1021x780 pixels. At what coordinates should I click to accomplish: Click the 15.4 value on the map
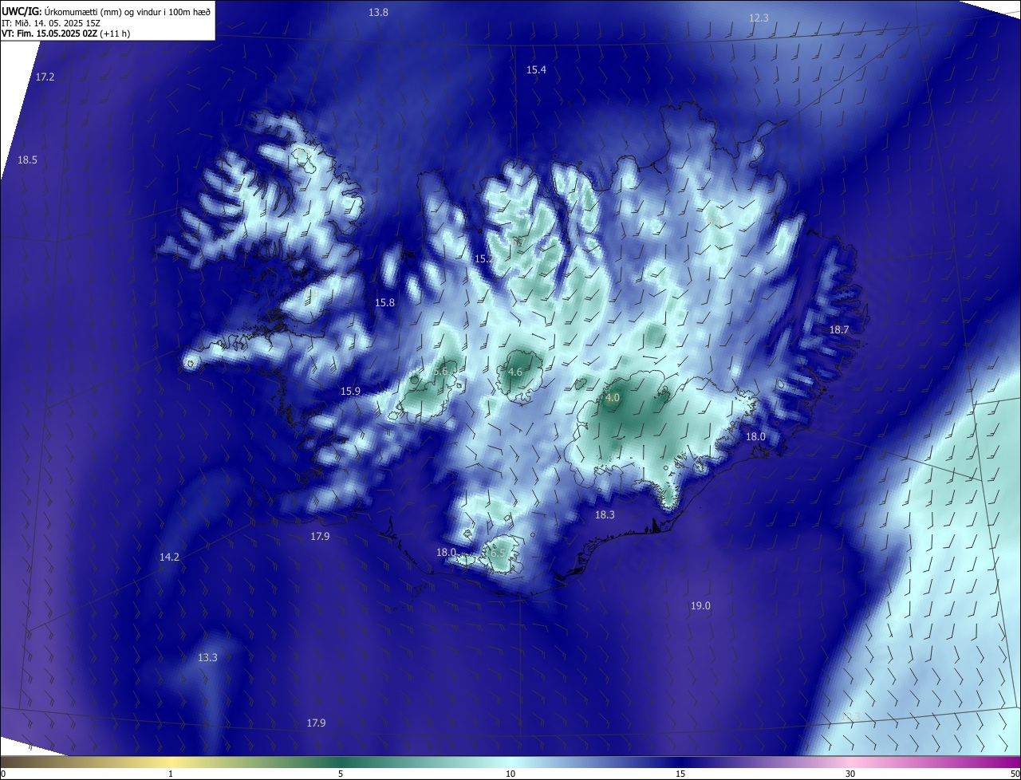[x=536, y=70]
